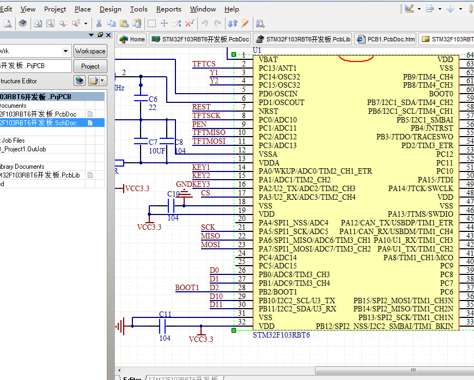The image size is (474, 380).
Task: Toggle the panel pin icon
Action: [x=100, y=35]
